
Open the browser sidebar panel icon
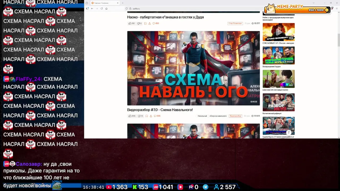click(x=87, y=8)
